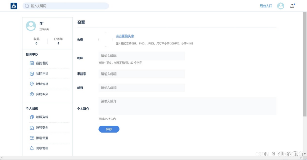
Task: Click the left arrow of the horizontal scrollbar
Action: 2,158
